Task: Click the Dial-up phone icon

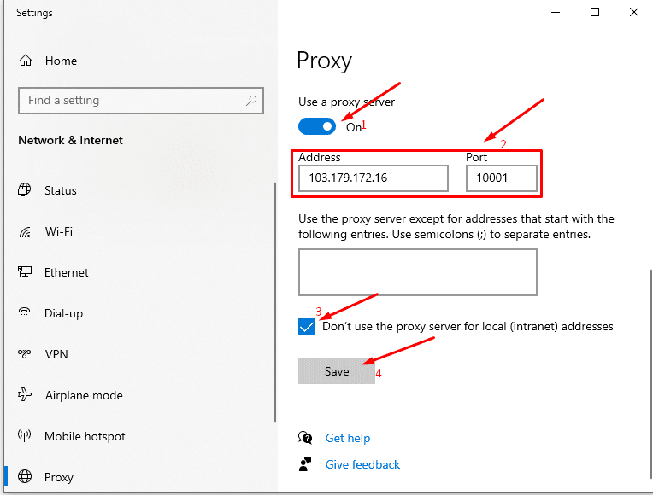Action: tap(25, 313)
